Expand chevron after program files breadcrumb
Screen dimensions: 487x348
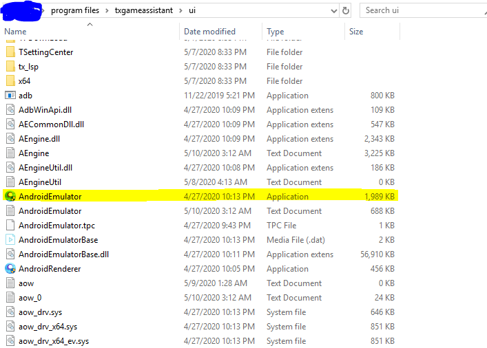[107, 11]
